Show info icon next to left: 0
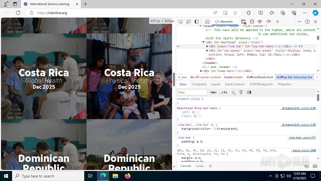This screenshot has height=181, width=321. tap(198, 112)
